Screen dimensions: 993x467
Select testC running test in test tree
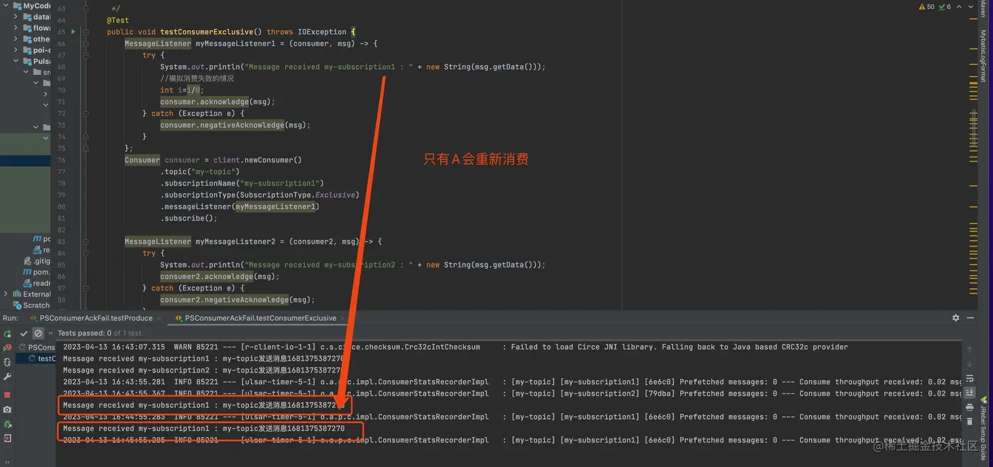[42, 359]
